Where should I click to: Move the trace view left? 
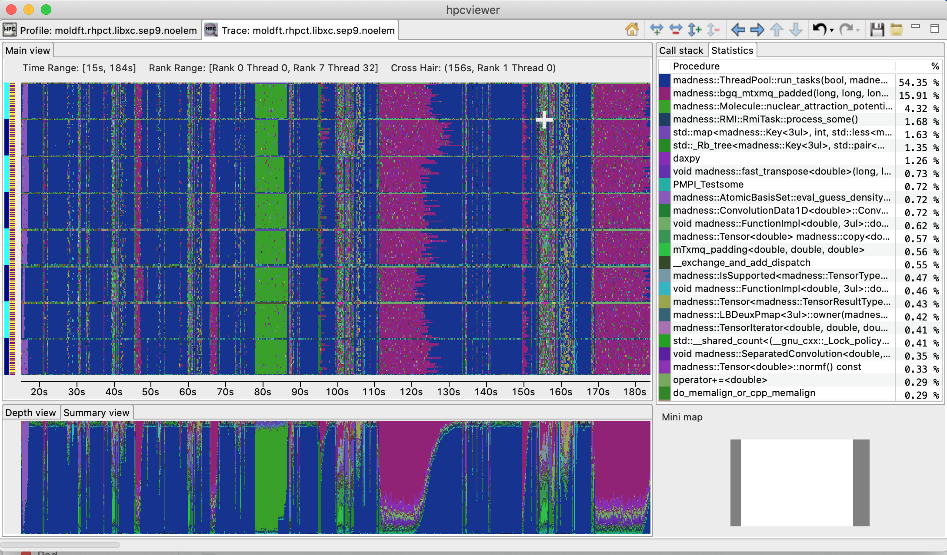coord(738,30)
